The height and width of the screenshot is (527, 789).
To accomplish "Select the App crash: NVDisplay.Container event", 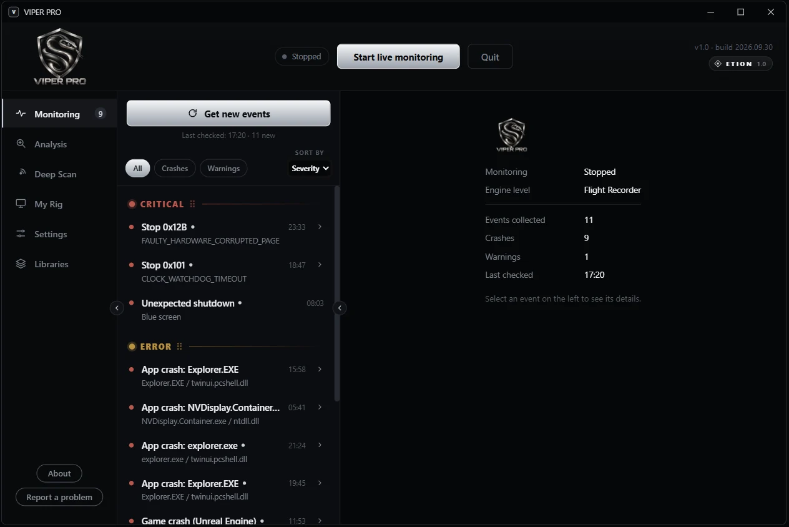I will [226, 413].
